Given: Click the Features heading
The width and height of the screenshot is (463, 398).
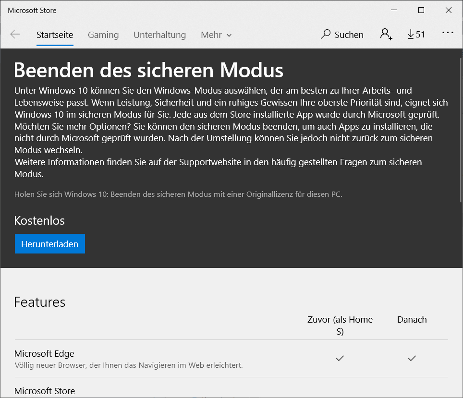Looking at the screenshot, I should tap(39, 302).
